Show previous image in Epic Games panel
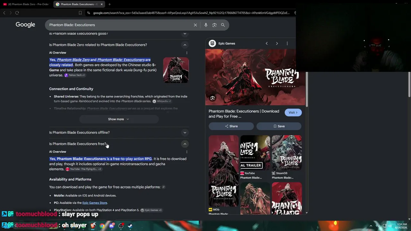 pos(267,44)
